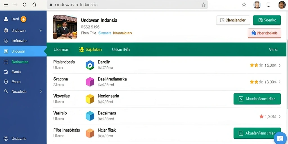The image size is (288, 144).
Task: Click the Versi column header
Action: 273,49
